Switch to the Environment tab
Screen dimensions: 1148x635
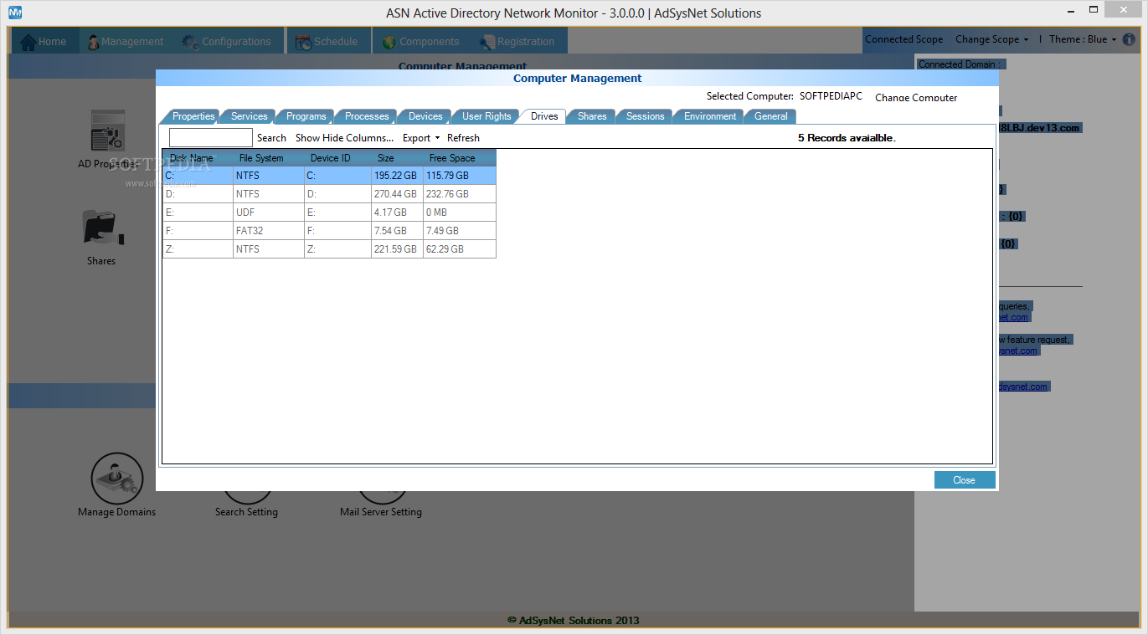tap(710, 116)
